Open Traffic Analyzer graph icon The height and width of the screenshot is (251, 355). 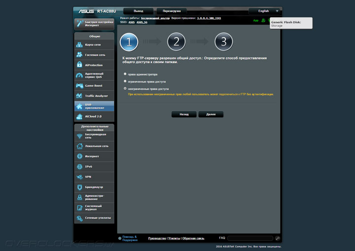tap(79, 96)
